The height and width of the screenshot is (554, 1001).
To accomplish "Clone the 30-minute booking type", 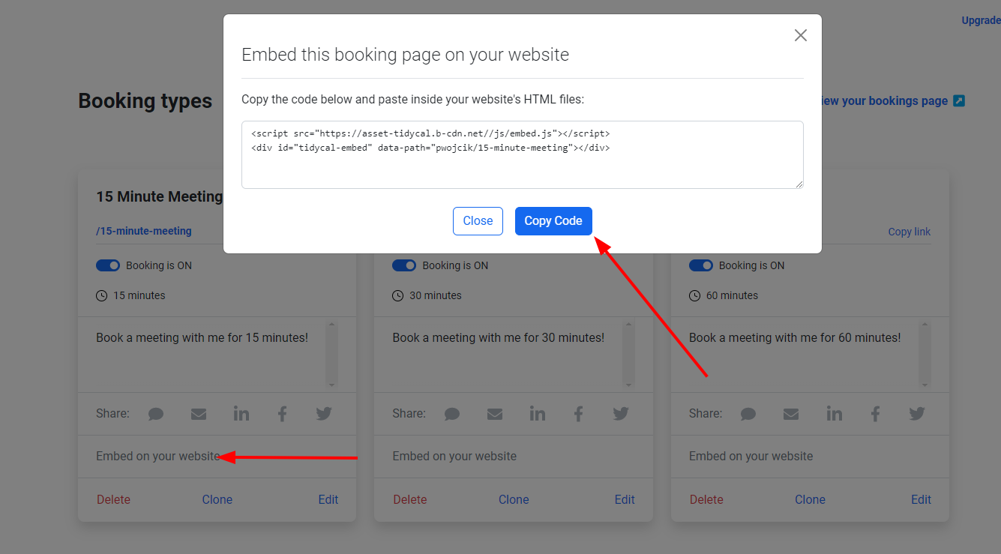I will [514, 499].
